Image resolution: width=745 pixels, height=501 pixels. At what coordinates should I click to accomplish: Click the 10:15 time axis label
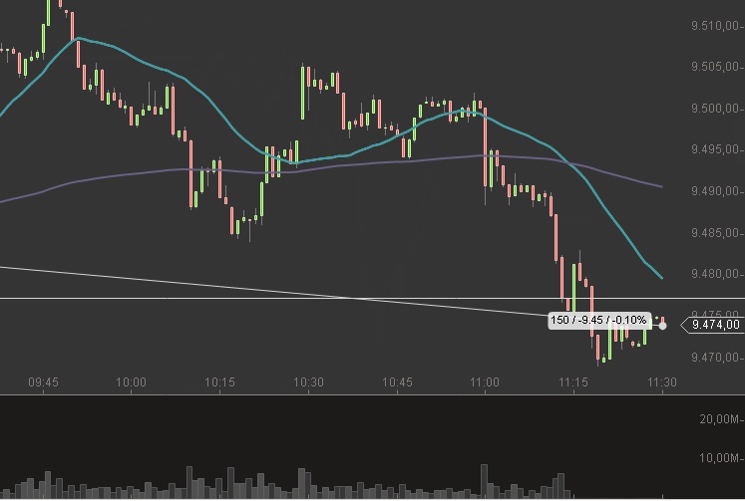point(219,382)
